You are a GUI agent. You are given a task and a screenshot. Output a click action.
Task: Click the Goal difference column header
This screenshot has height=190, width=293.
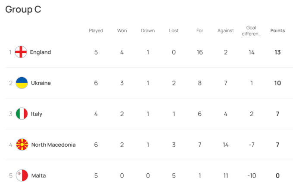(251, 30)
